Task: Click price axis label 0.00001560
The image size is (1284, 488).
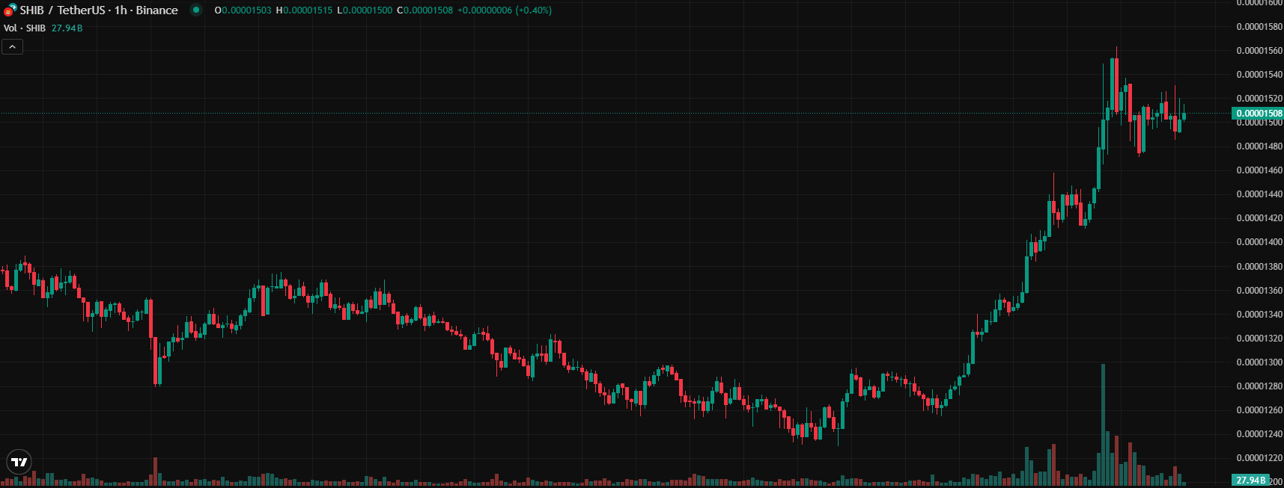Action: point(1259,51)
